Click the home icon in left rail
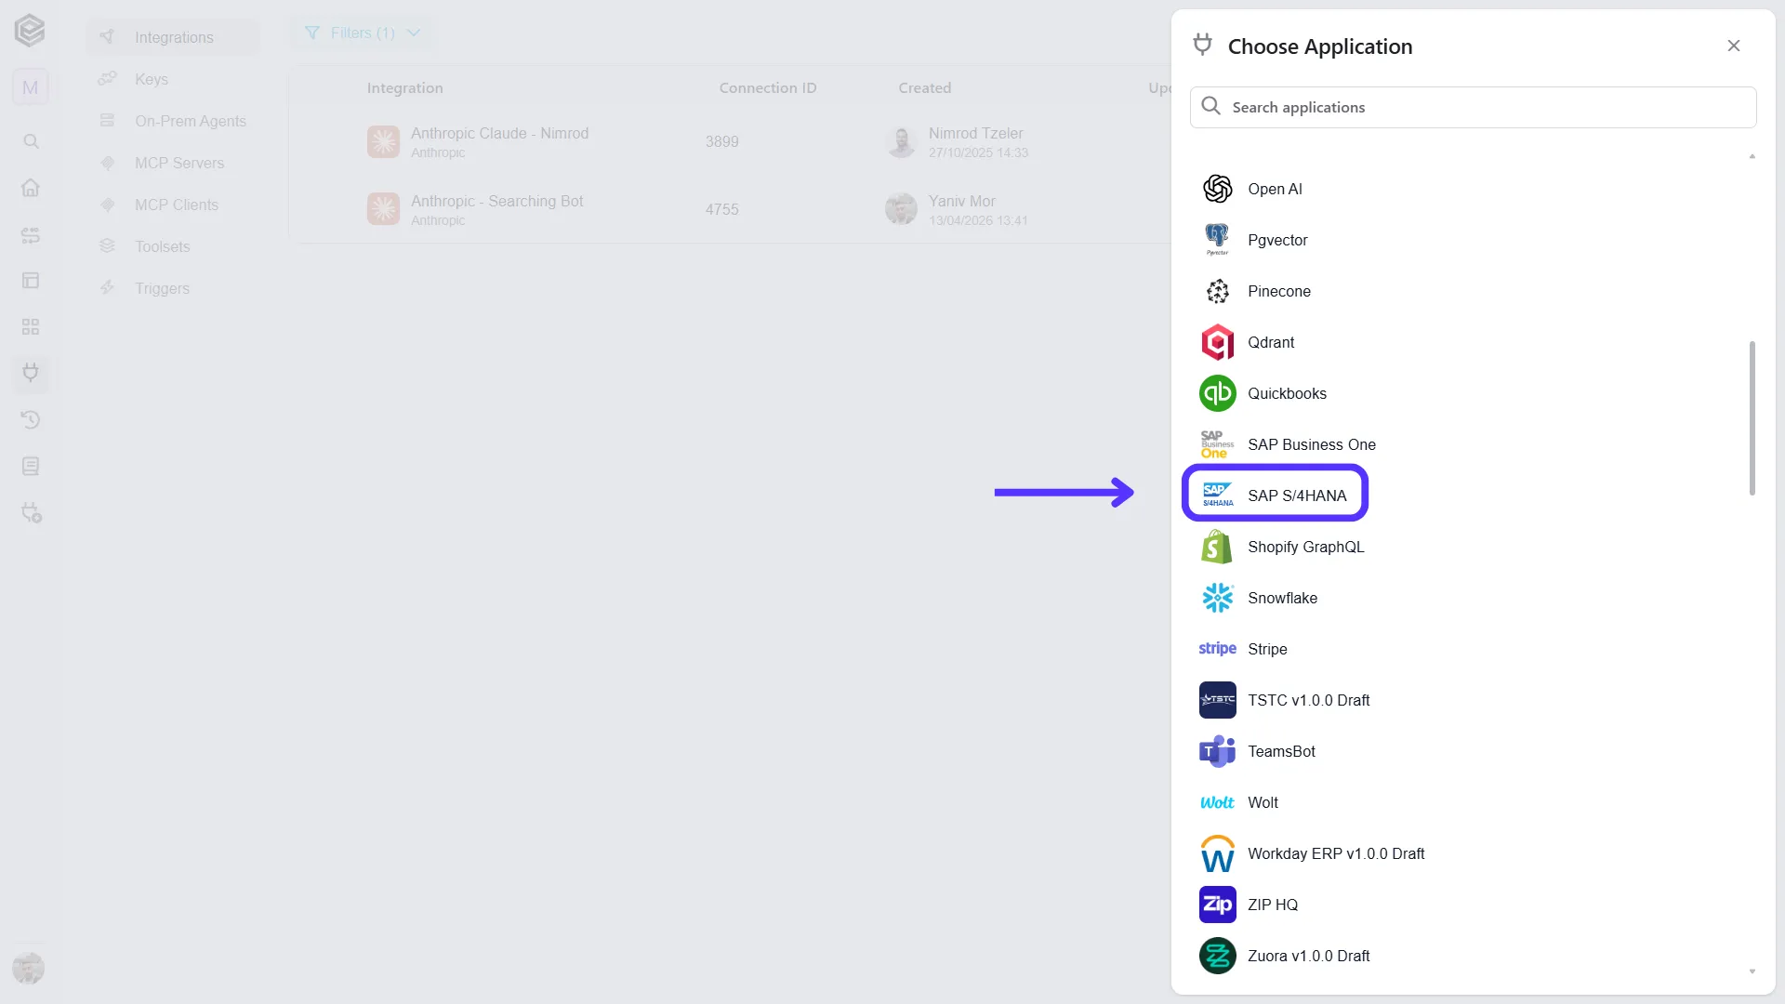1785x1004 pixels. click(x=31, y=188)
